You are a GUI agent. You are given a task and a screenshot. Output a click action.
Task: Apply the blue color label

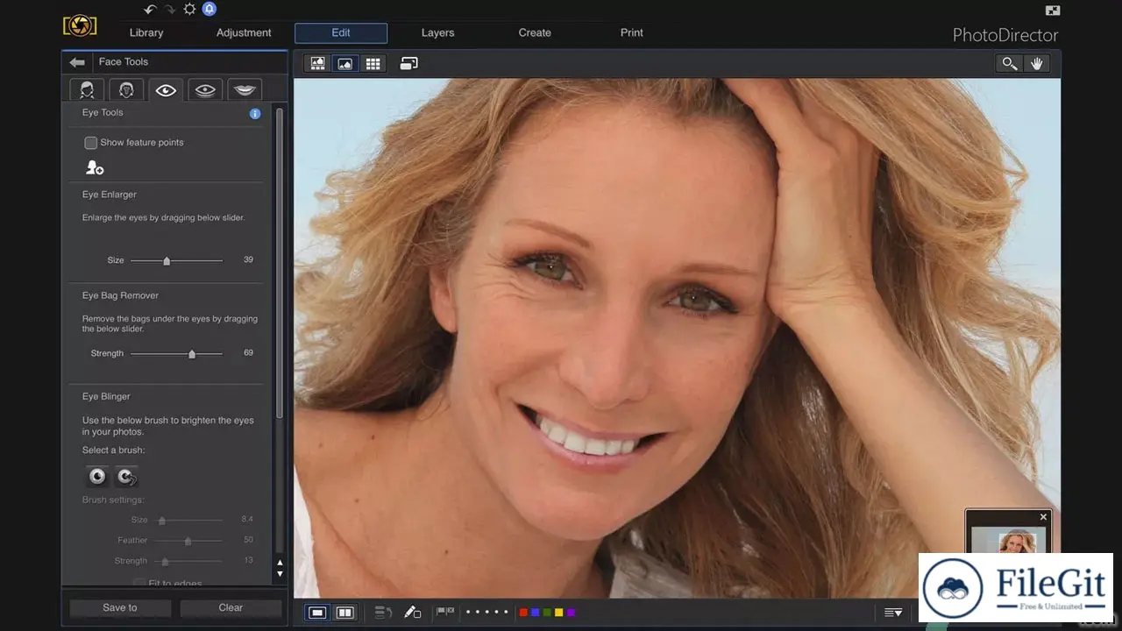[x=536, y=613]
